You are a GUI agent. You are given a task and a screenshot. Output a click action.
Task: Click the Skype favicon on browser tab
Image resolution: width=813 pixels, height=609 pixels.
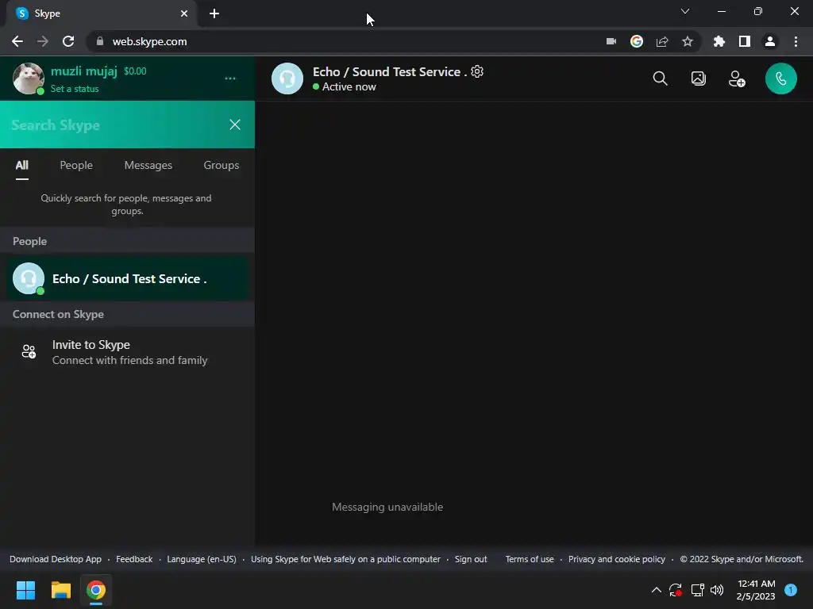21,13
